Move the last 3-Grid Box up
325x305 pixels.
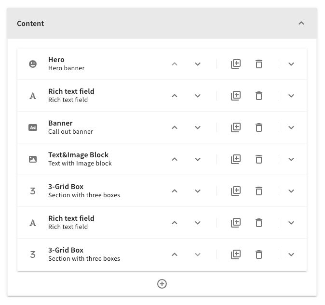175,254
